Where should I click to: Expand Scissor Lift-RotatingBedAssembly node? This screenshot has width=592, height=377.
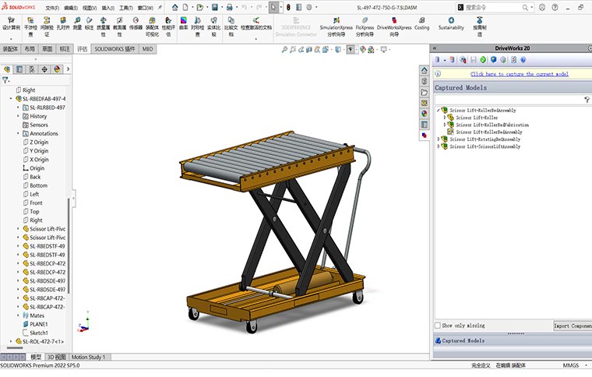pyautogui.click(x=439, y=139)
